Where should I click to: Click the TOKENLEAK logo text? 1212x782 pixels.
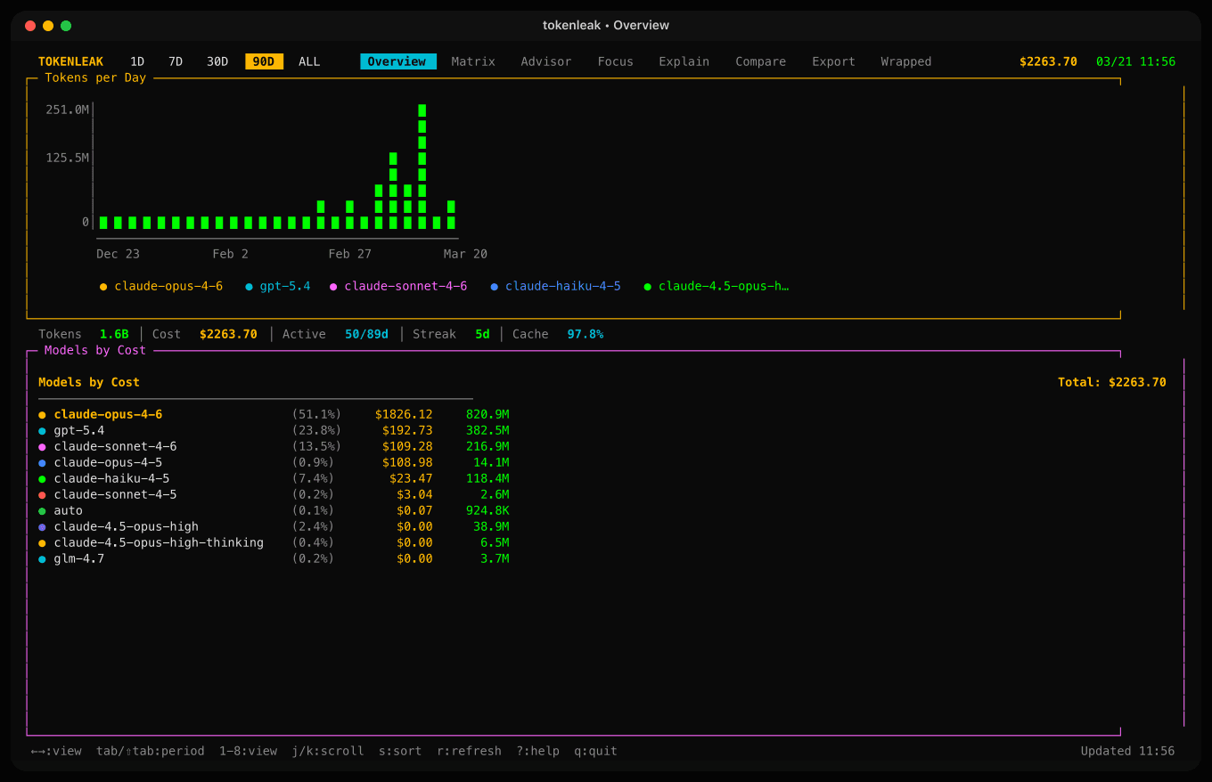(x=71, y=61)
